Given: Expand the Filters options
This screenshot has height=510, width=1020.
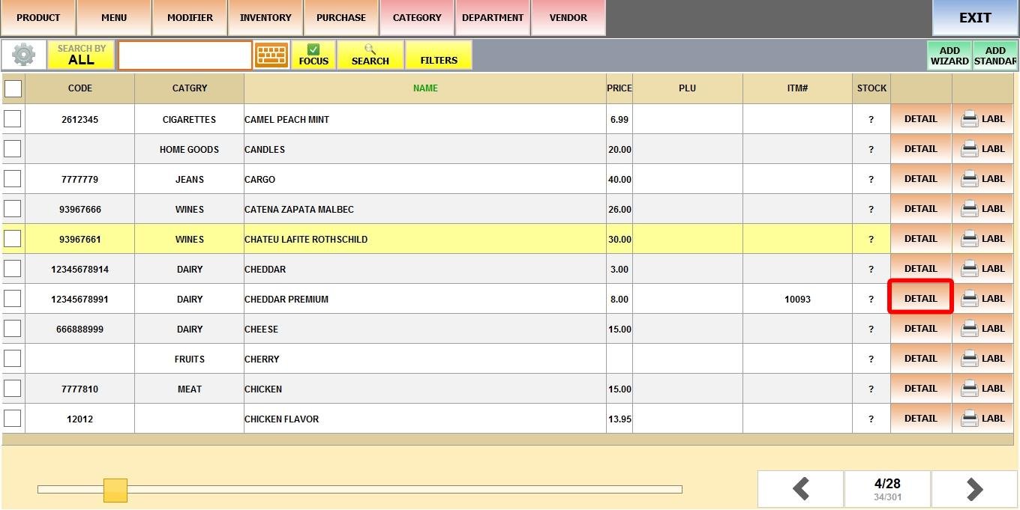Looking at the screenshot, I should coord(439,55).
